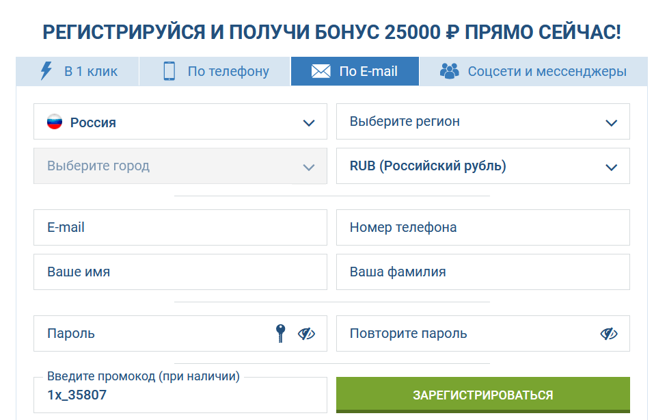Click the В 1 клик registration option
The image size is (667, 420).
click(x=77, y=70)
